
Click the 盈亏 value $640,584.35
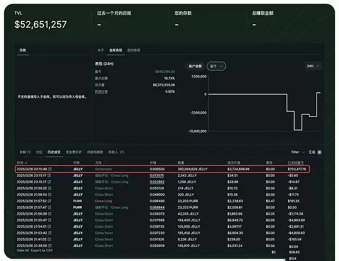pyautogui.click(x=165, y=72)
